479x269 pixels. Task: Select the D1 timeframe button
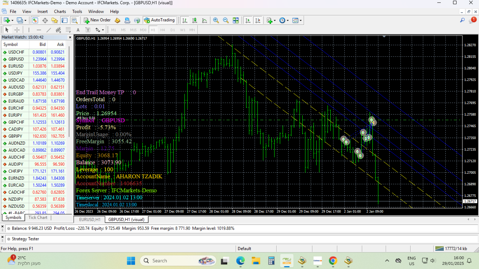173,30
